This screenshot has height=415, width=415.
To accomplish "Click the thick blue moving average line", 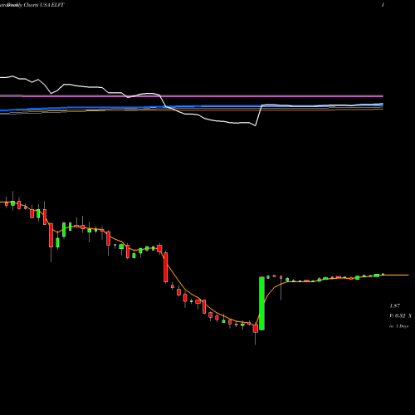I will [192, 106].
